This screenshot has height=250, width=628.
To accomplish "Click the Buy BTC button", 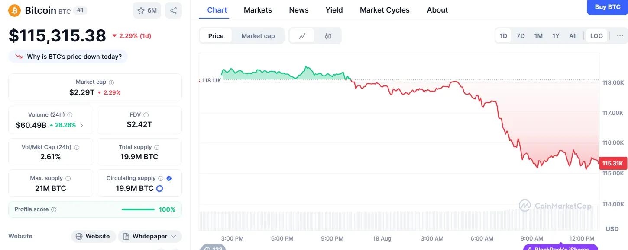I will click(x=607, y=7).
